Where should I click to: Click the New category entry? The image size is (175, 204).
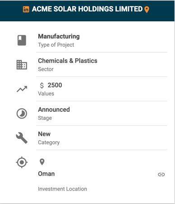click(44, 134)
